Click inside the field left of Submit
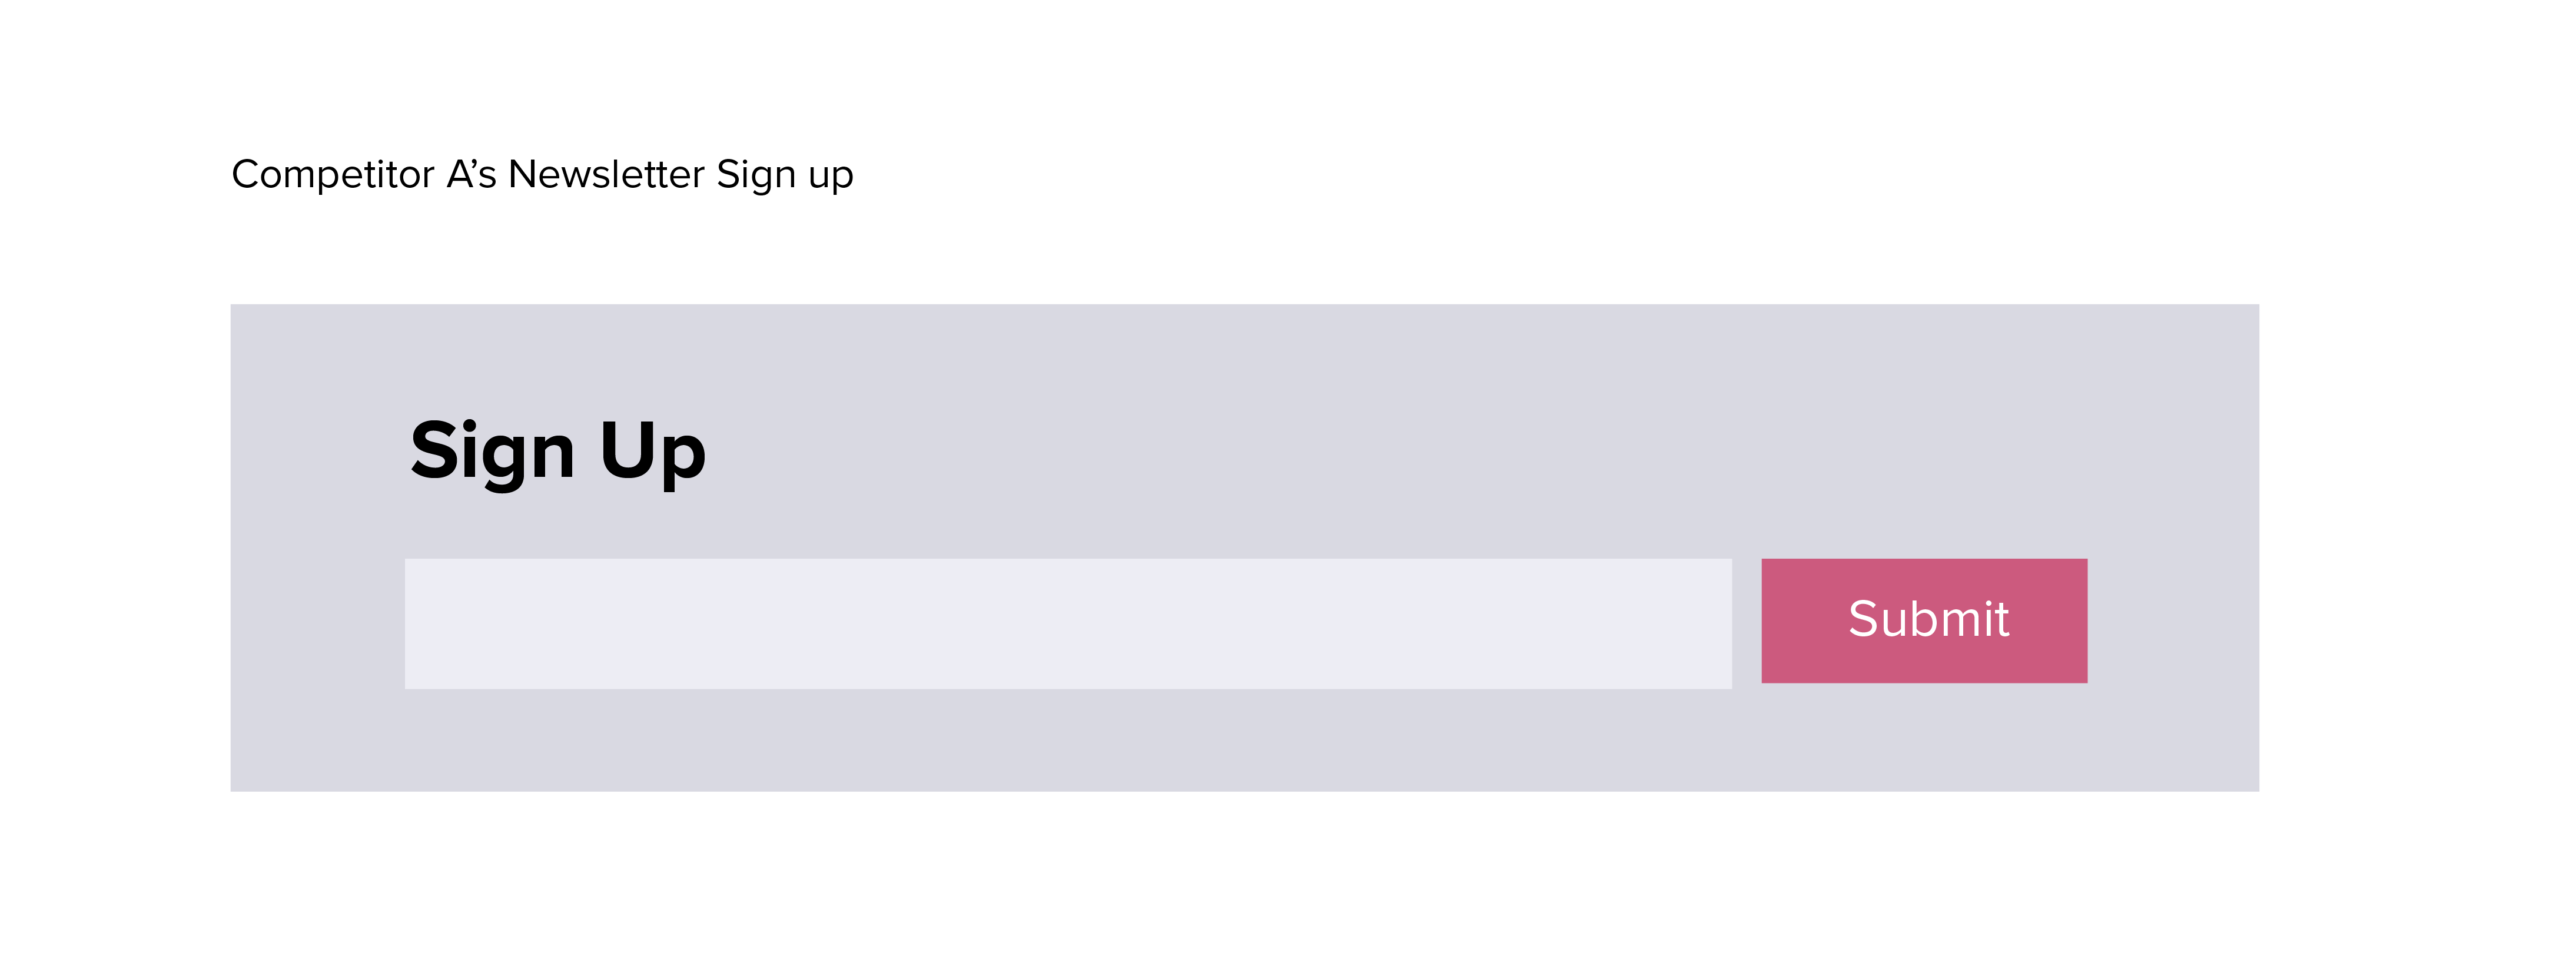 click(x=1068, y=623)
